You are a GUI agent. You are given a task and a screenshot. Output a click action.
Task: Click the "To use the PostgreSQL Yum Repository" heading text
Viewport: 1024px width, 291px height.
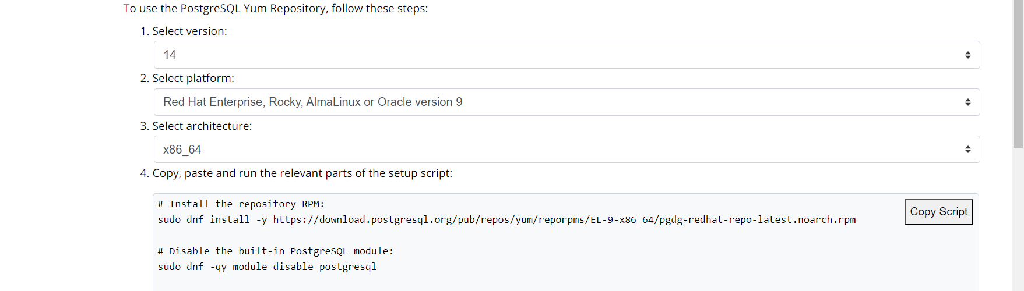(275, 9)
